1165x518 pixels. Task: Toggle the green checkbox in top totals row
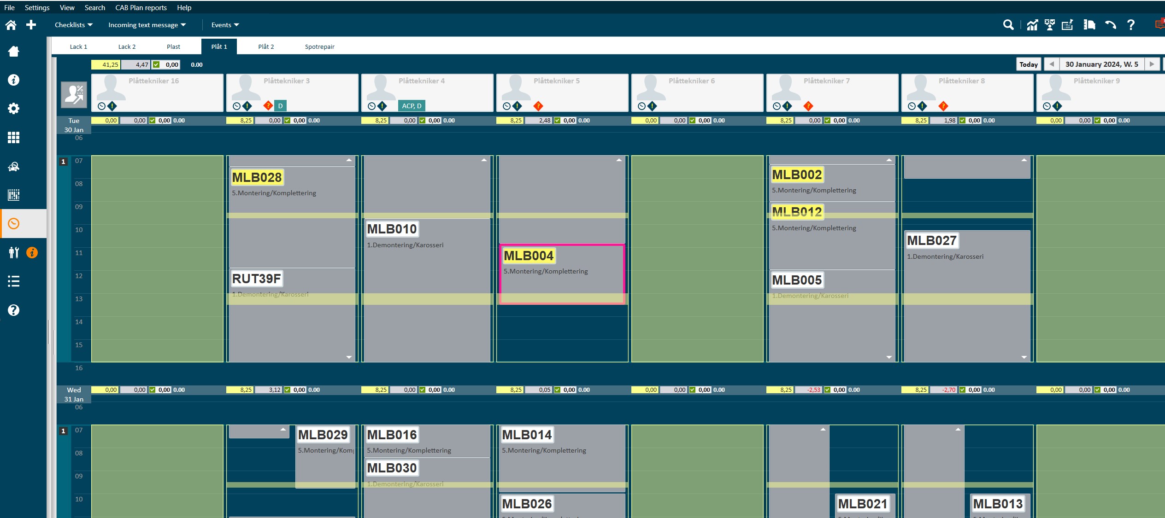coord(156,64)
